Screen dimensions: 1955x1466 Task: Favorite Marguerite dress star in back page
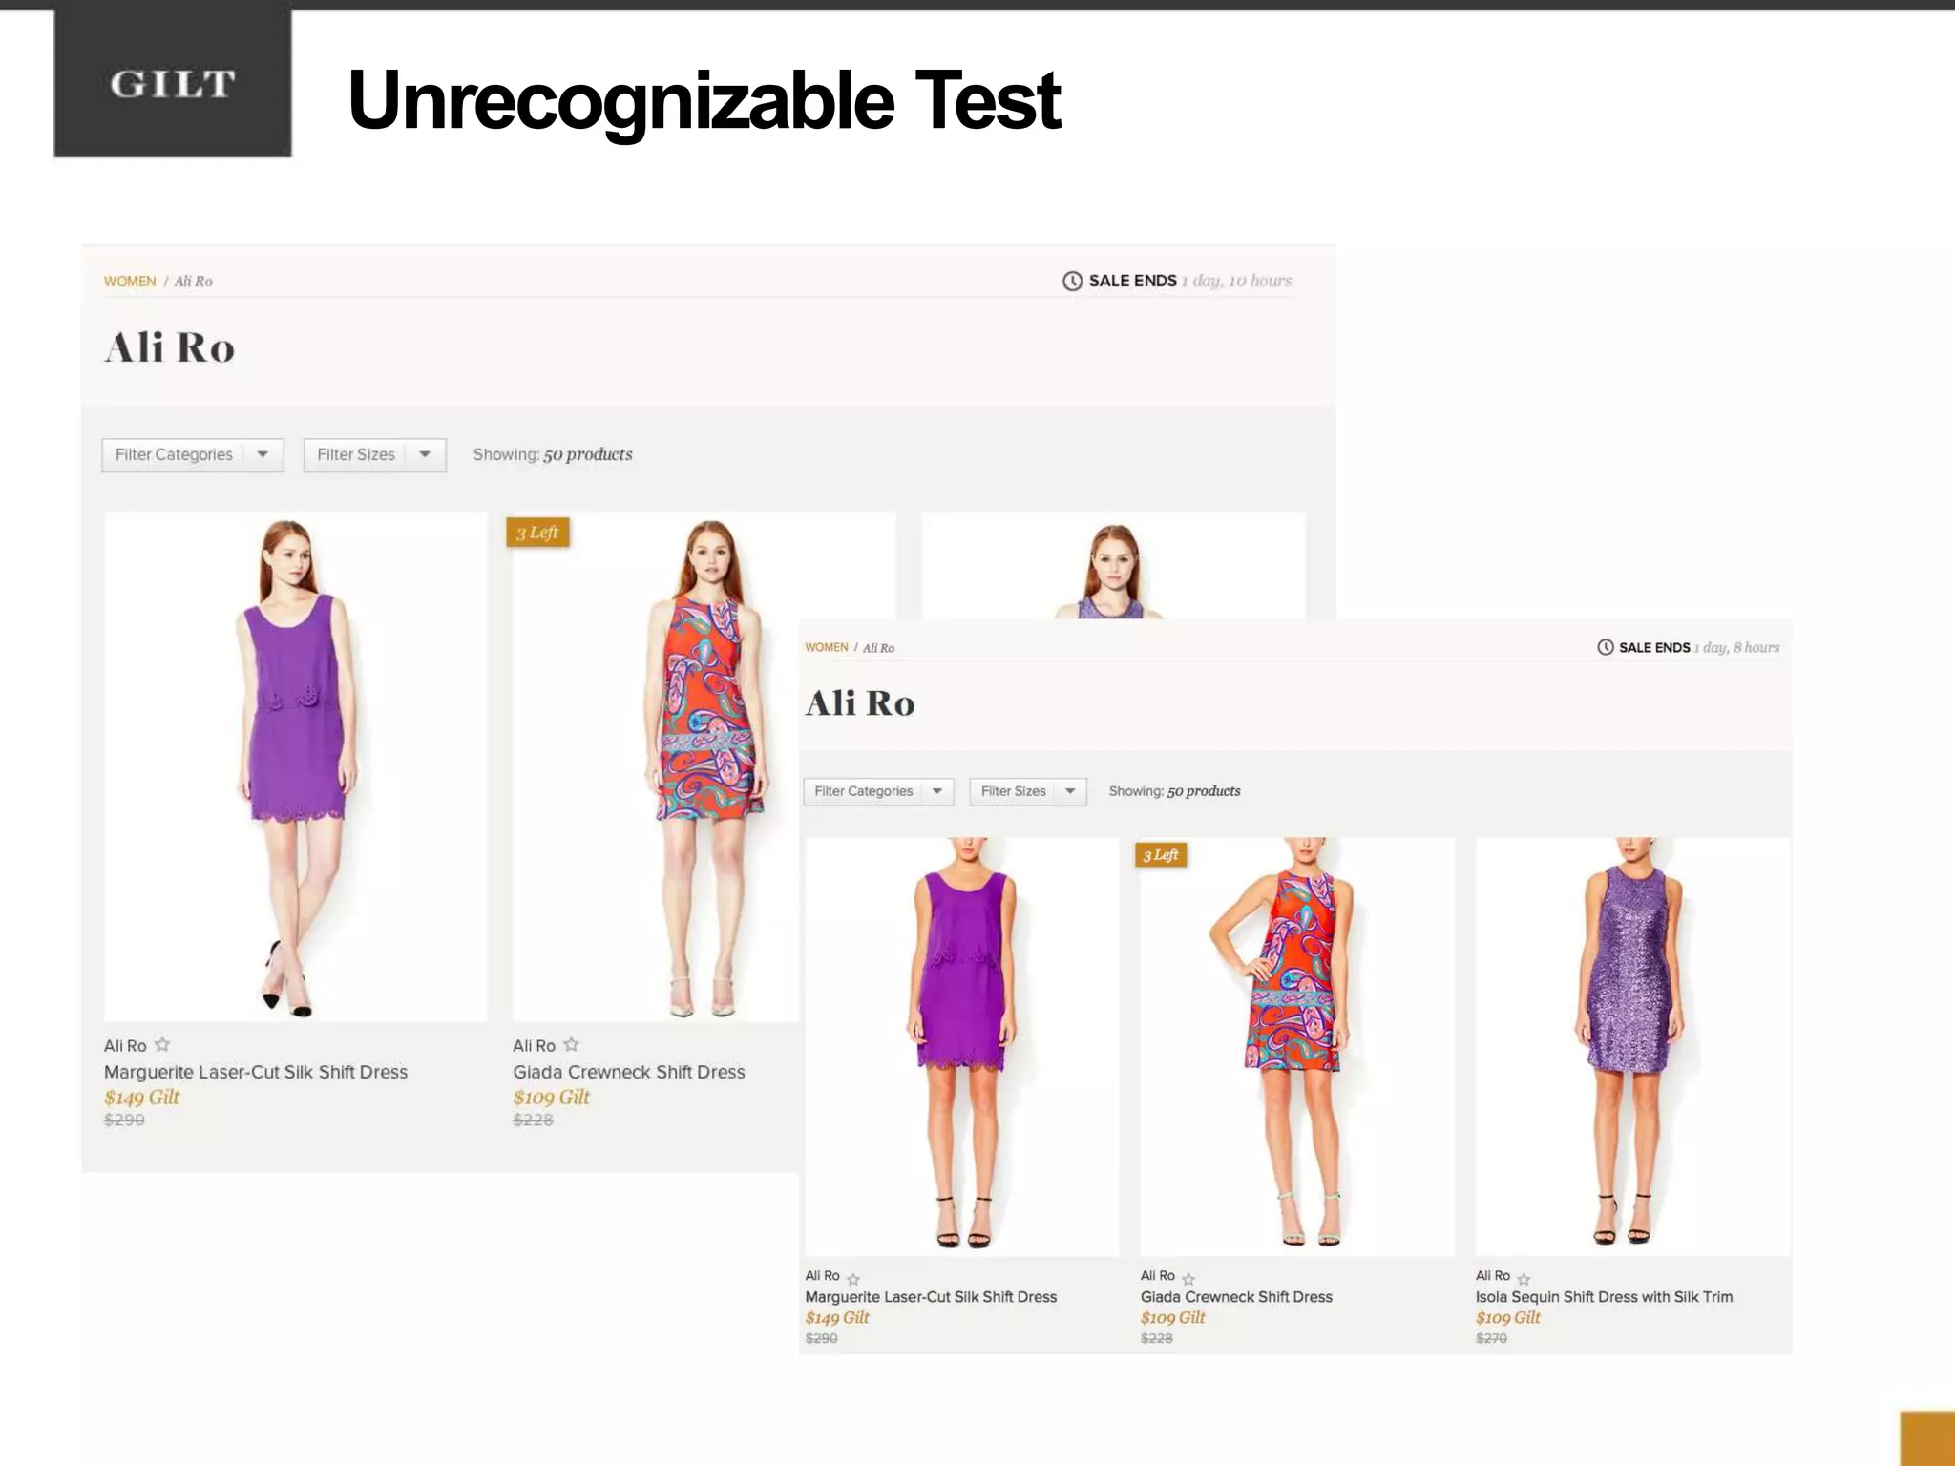click(x=162, y=1044)
